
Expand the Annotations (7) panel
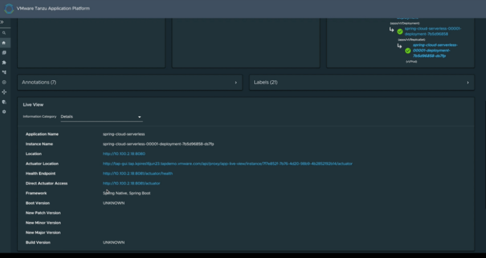(130, 82)
